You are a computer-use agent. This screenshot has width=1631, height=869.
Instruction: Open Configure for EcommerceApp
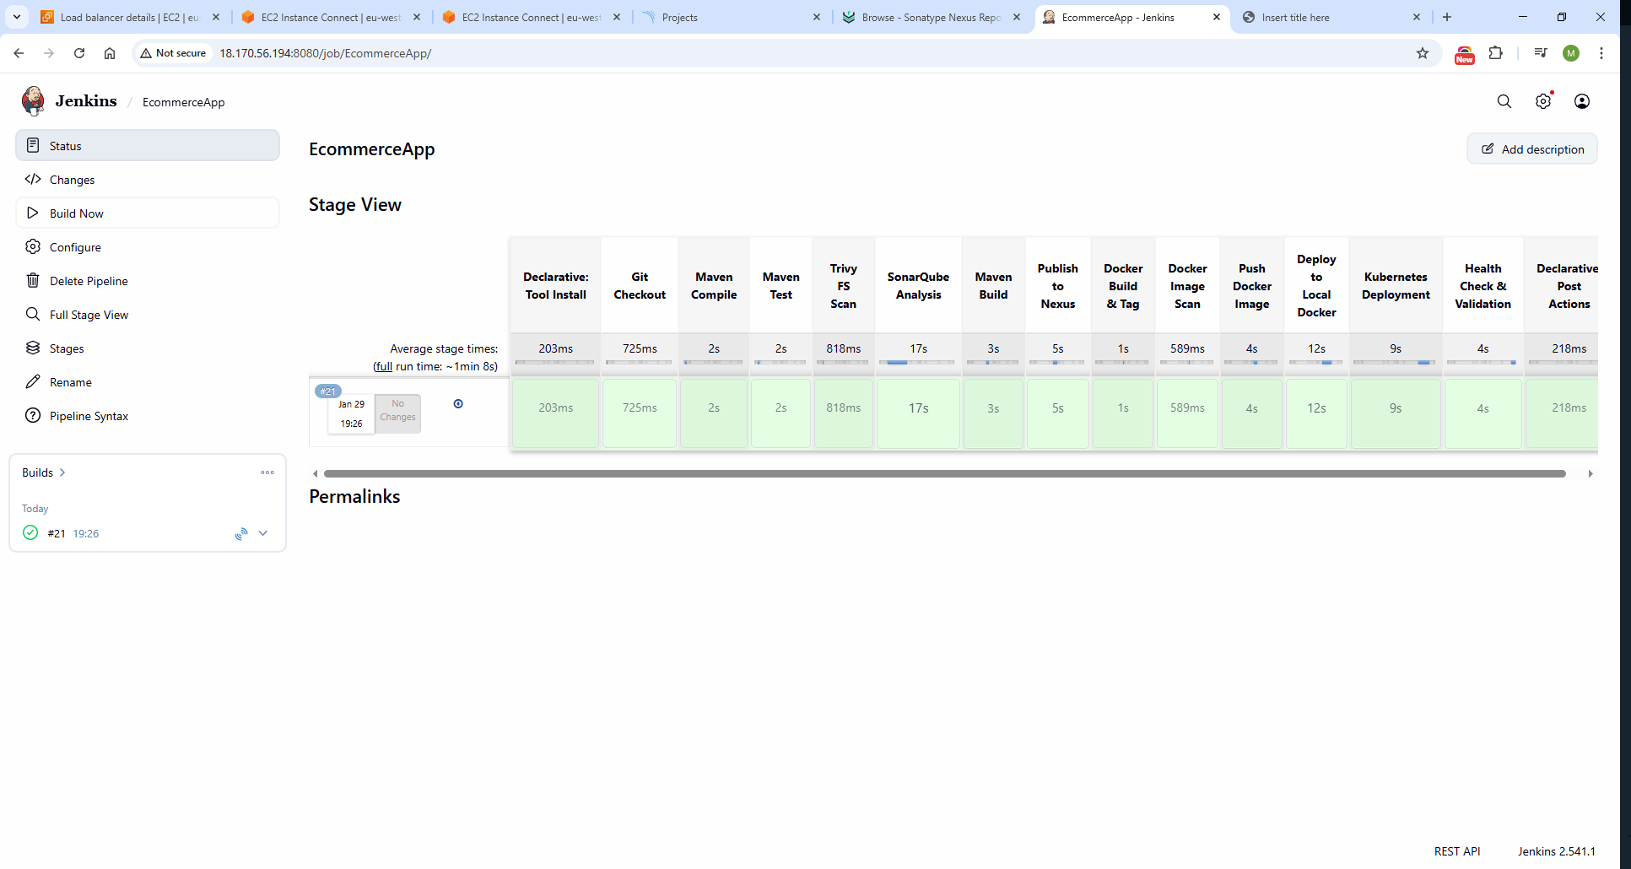148,246
